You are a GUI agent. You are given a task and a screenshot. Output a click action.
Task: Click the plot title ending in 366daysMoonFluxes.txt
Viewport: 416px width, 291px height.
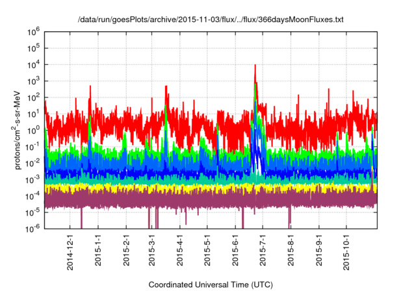click(211, 19)
